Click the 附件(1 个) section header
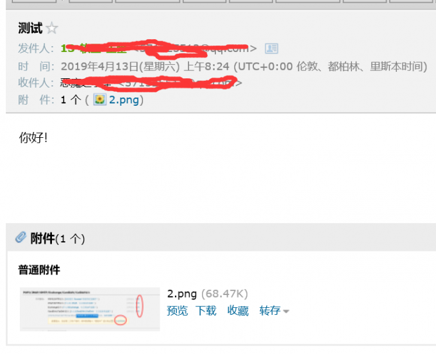This screenshot has height=354, width=436. [58, 239]
